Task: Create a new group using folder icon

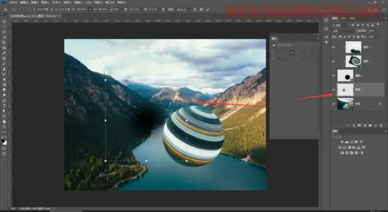Action: (370, 126)
